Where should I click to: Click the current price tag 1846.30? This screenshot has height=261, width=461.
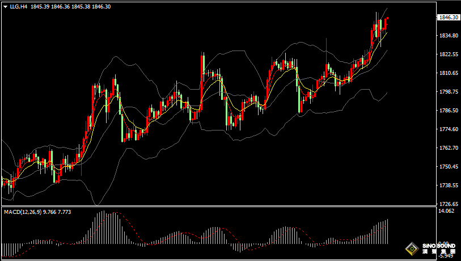pos(449,18)
